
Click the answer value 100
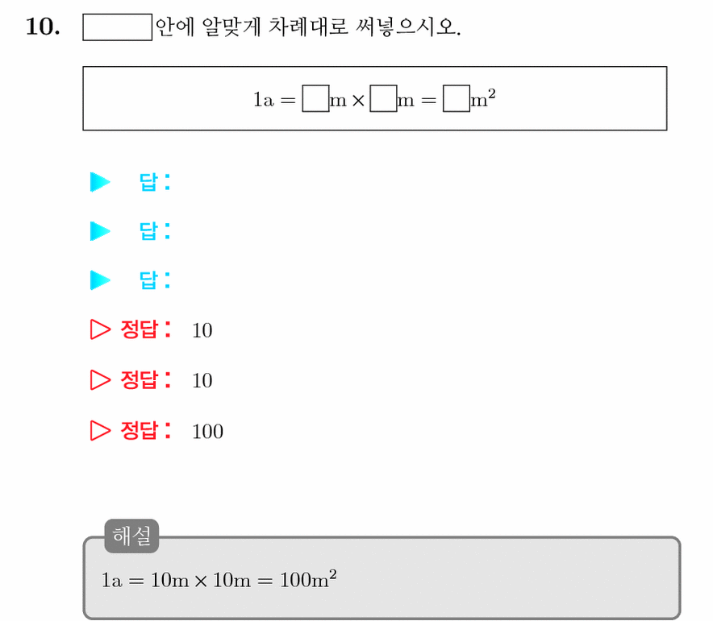pos(208,432)
